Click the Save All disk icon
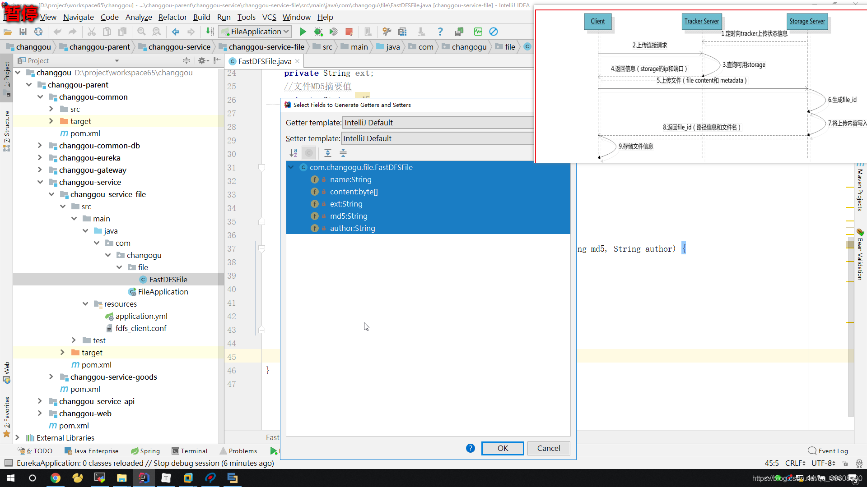The image size is (867, 487). [23, 32]
